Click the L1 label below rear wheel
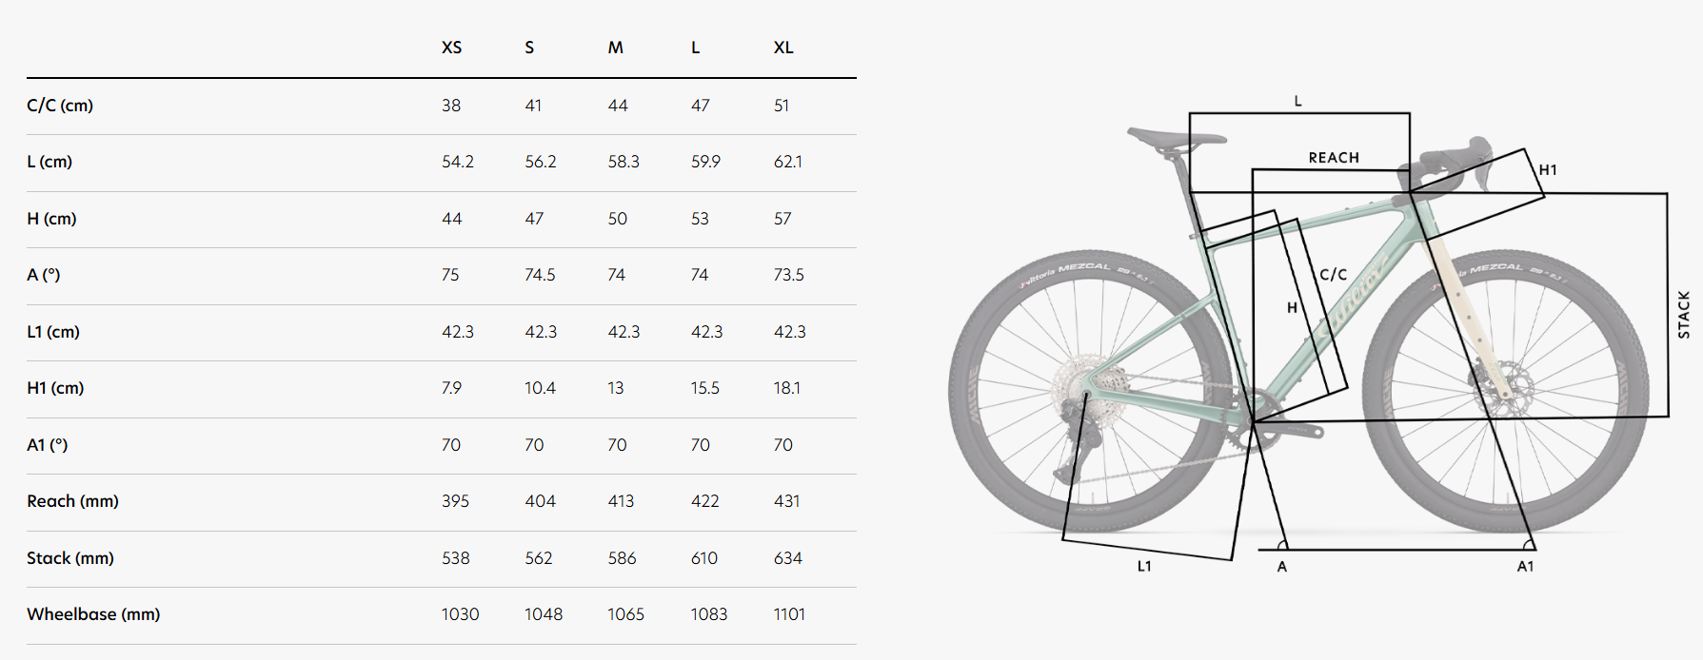The height and width of the screenshot is (660, 1703). (x=1144, y=567)
